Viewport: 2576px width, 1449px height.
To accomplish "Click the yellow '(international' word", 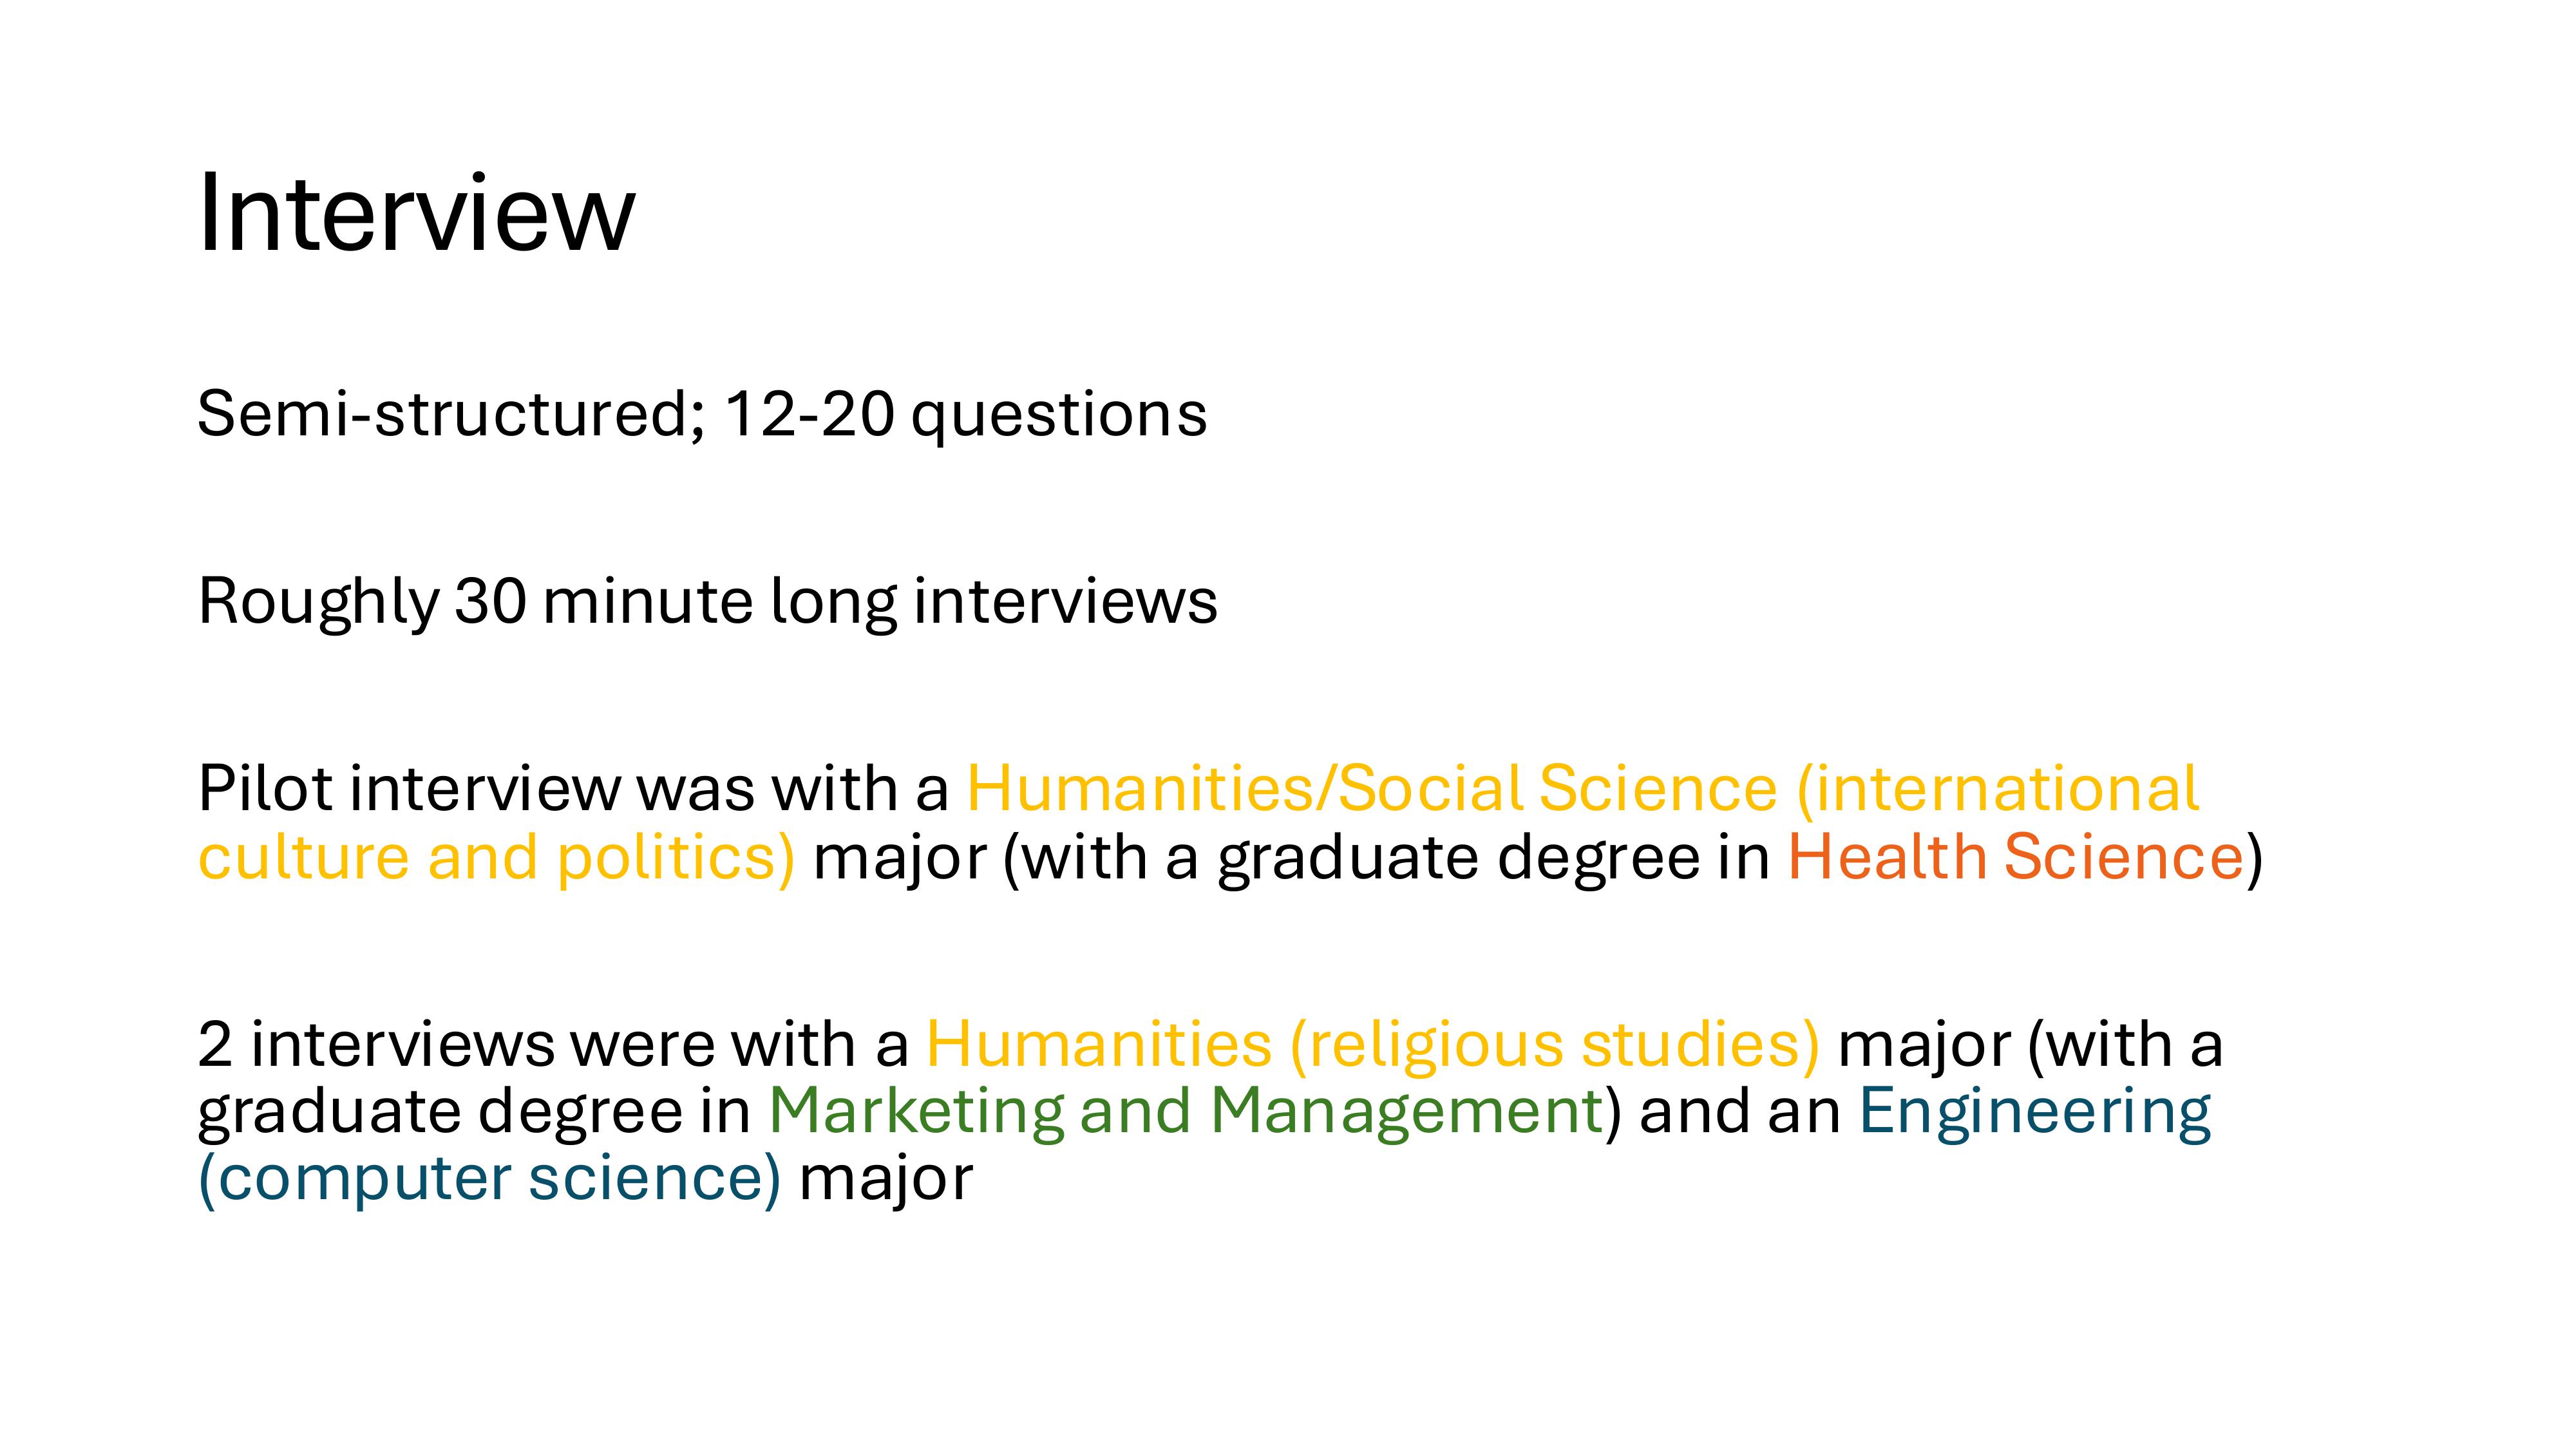I will tap(1998, 789).
